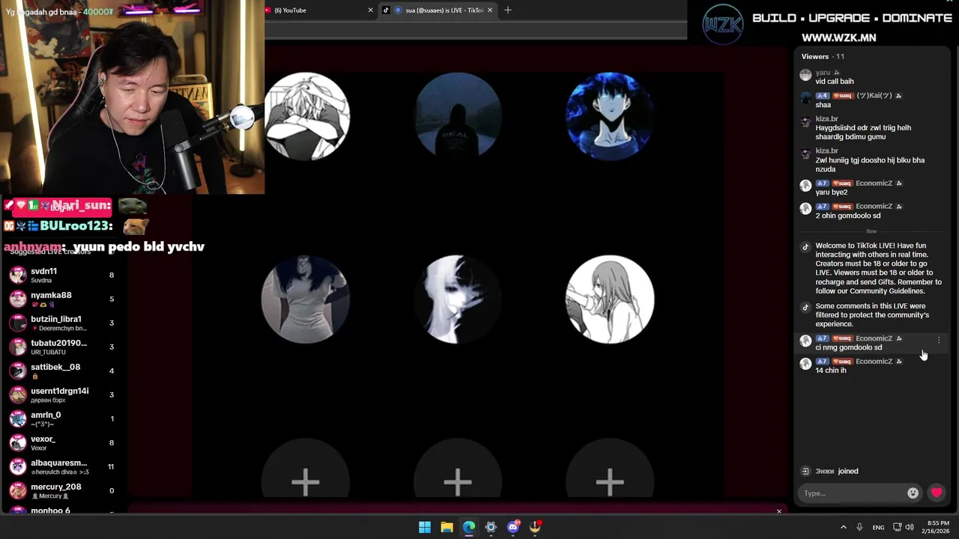The height and width of the screenshot is (539, 959).
Task: Switch to the sua TikTok LIVE tab
Action: click(438, 10)
